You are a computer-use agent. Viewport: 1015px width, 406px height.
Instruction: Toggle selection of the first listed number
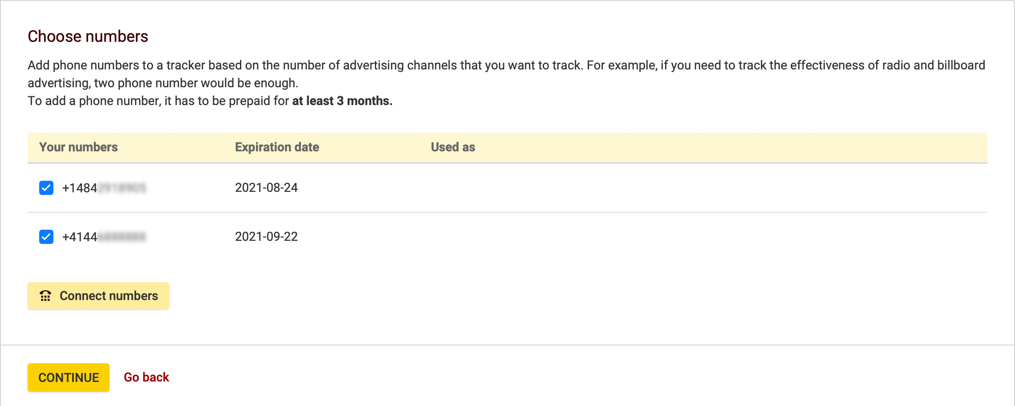click(47, 187)
